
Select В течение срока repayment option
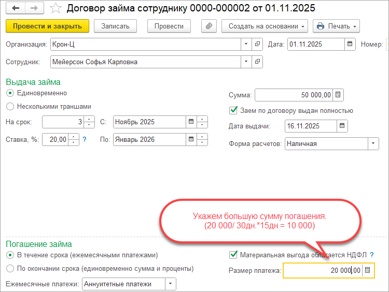pos(10,255)
